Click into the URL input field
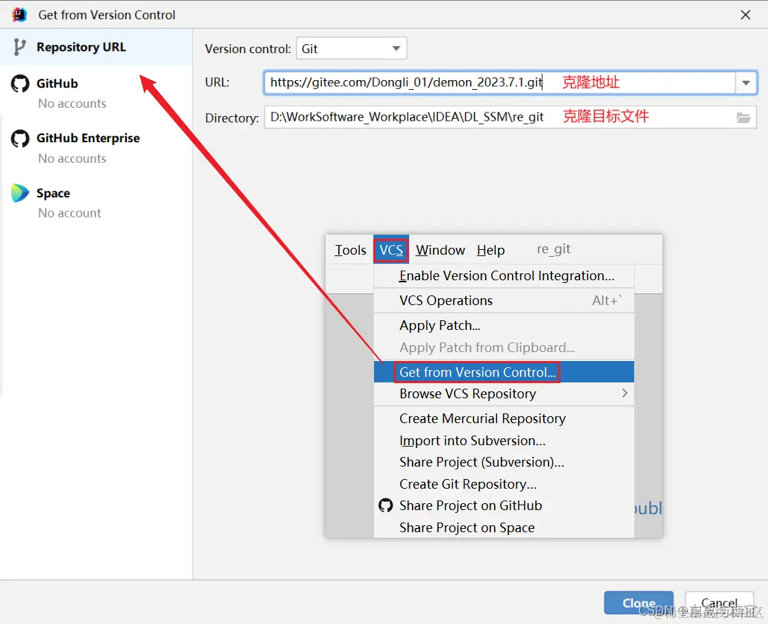 click(500, 83)
